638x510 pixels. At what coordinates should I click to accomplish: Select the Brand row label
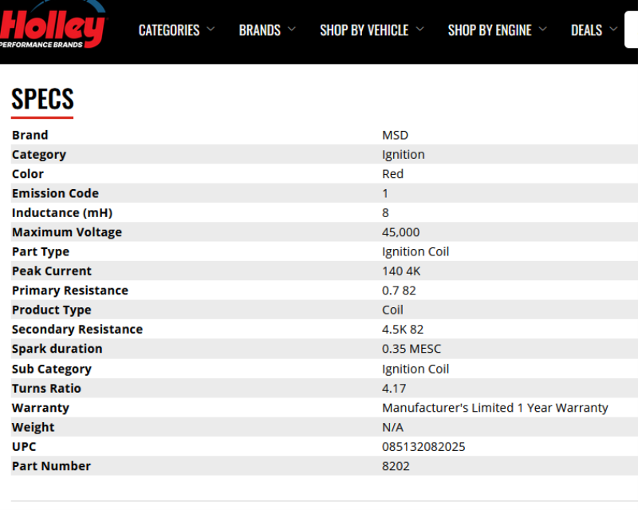point(30,135)
